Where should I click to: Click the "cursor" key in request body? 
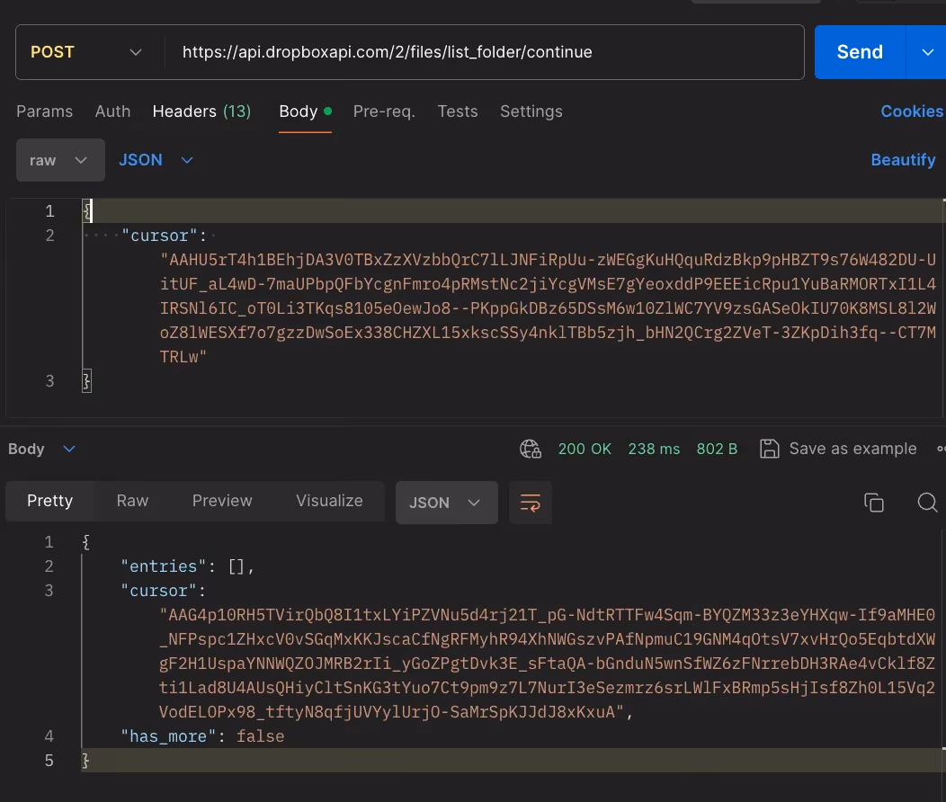point(160,236)
